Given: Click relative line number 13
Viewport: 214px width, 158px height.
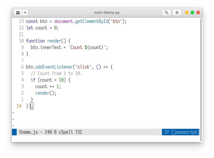Looking at the screenshot, I should point(21,21).
